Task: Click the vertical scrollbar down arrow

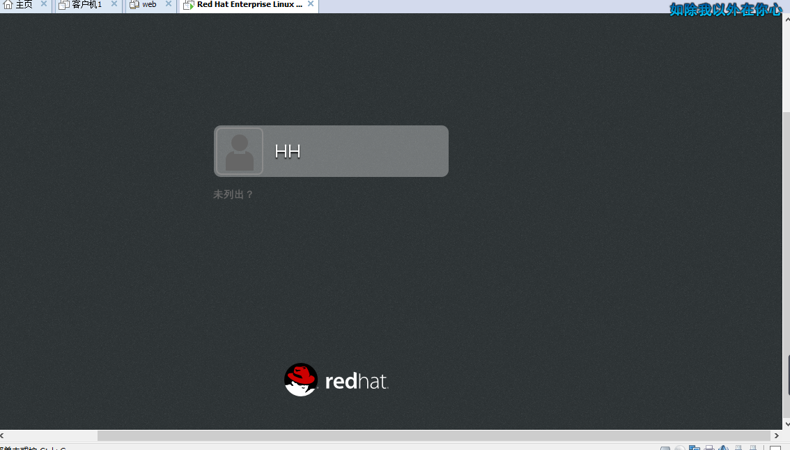Action: tap(787, 425)
